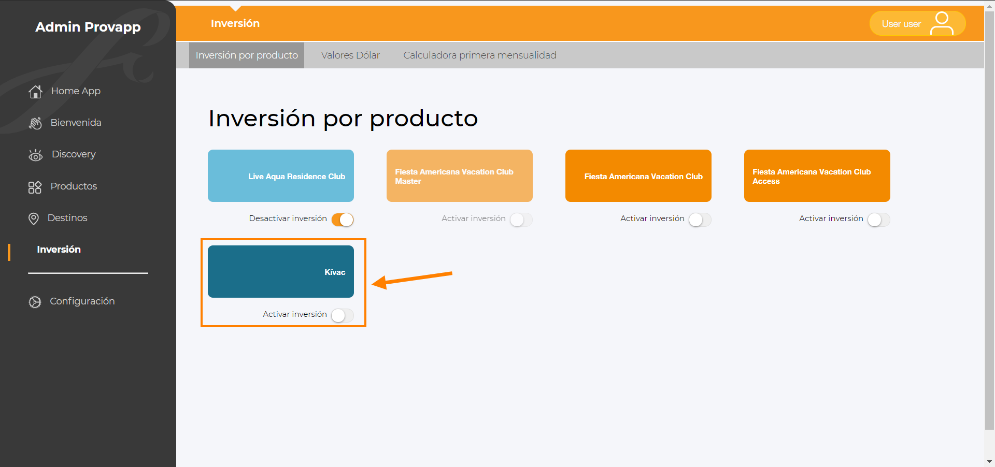Open the Calculadora primera mensualidad tab
The width and height of the screenshot is (995, 467).
[480, 55]
